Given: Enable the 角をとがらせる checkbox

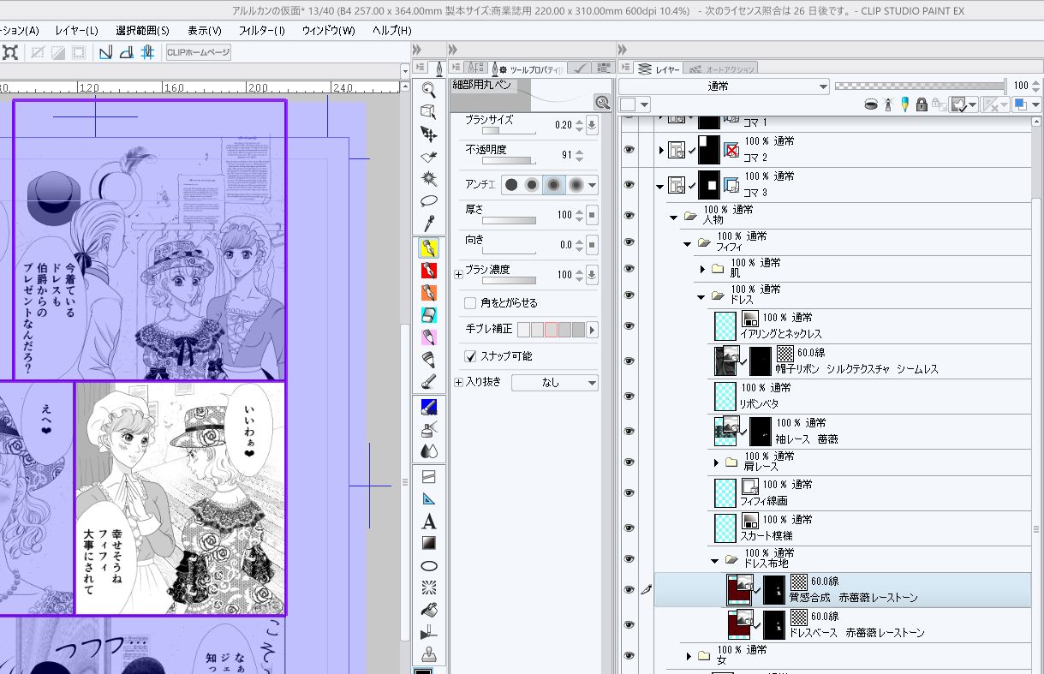Looking at the screenshot, I should [x=470, y=303].
